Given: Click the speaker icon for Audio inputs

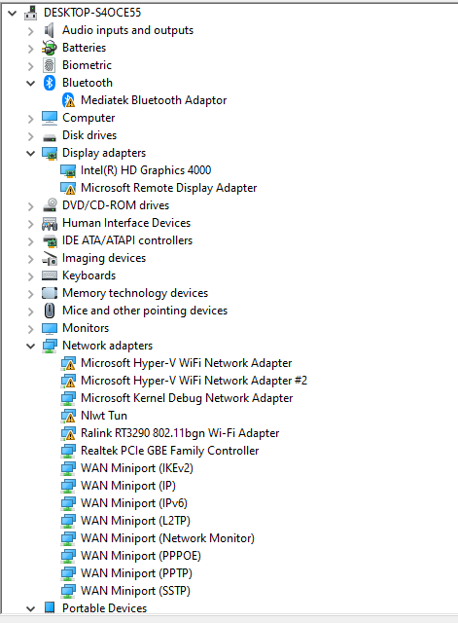Looking at the screenshot, I should (50, 30).
